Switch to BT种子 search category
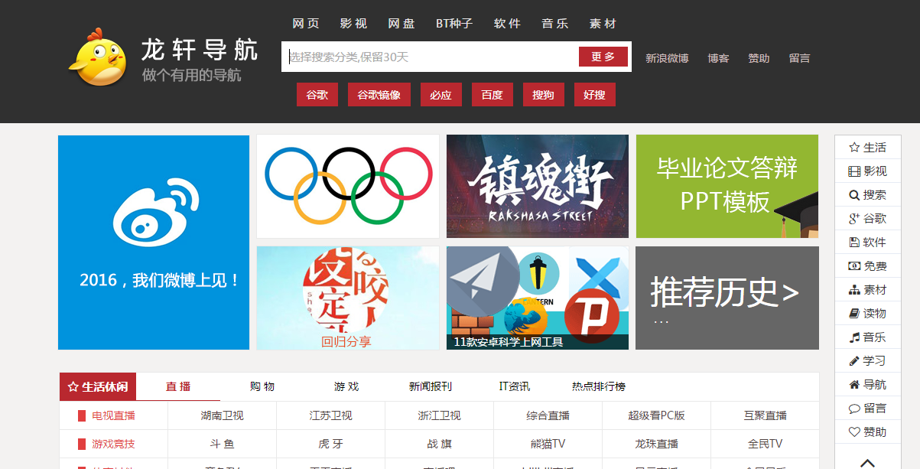 454,24
